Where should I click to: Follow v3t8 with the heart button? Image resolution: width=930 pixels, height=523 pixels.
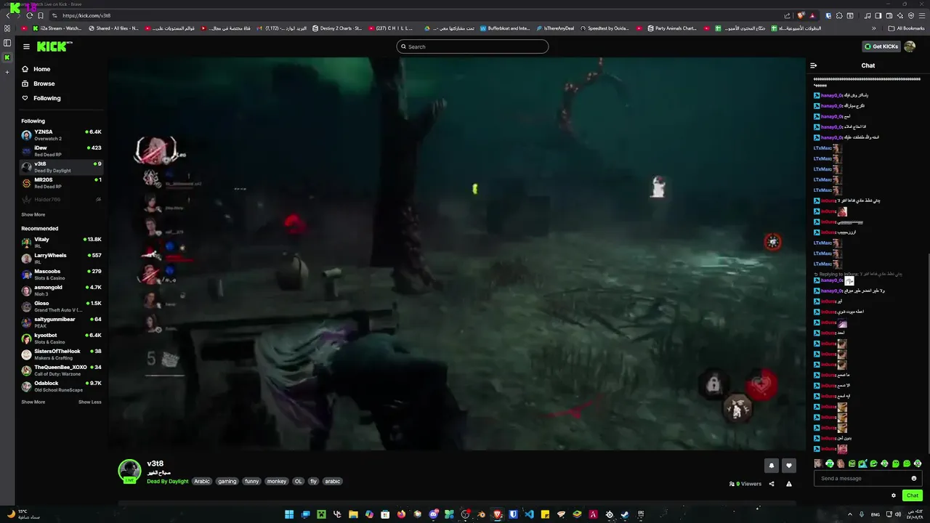[789, 466]
